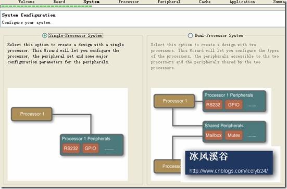Click GPIO in dual-processor diagram
Image resolution: width=287 pixels, height=189 pixels.
coord(234,105)
